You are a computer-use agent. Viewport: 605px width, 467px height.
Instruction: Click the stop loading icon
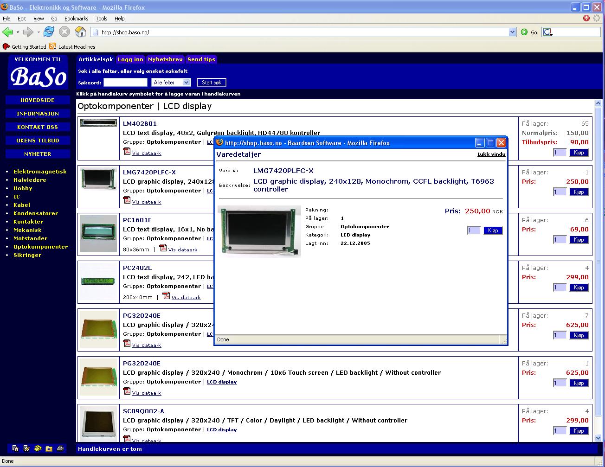pos(64,32)
